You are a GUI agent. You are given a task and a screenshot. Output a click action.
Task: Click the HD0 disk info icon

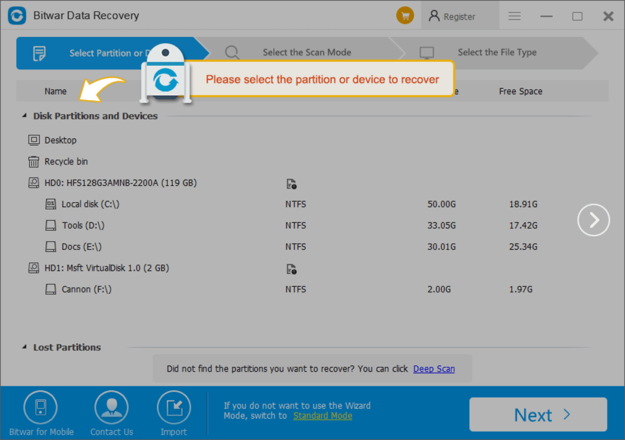pos(291,184)
